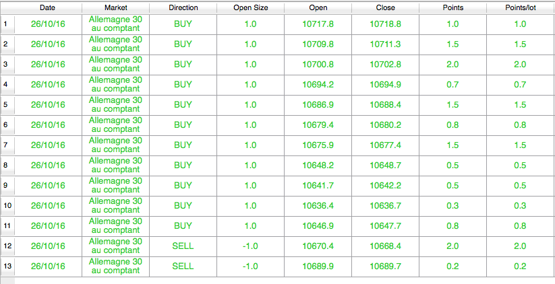
Task: Select the Open Size column header
Action: pyautogui.click(x=250, y=8)
